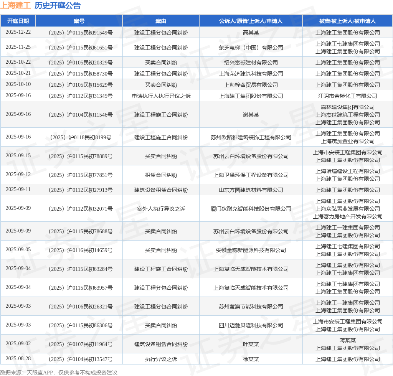Click case number 沪0115民初78688号
Screen dimensions: 393x376
coord(81,231)
